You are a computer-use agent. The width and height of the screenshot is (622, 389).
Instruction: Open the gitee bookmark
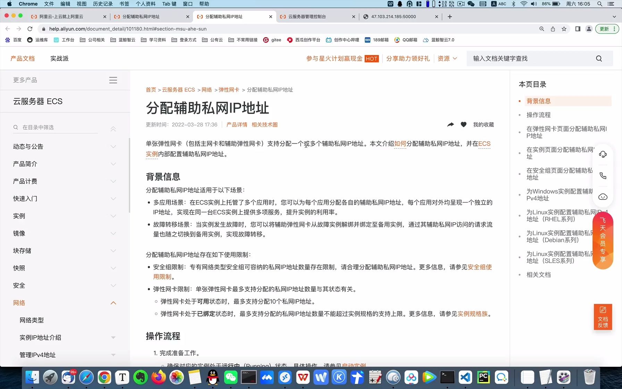coord(272,40)
